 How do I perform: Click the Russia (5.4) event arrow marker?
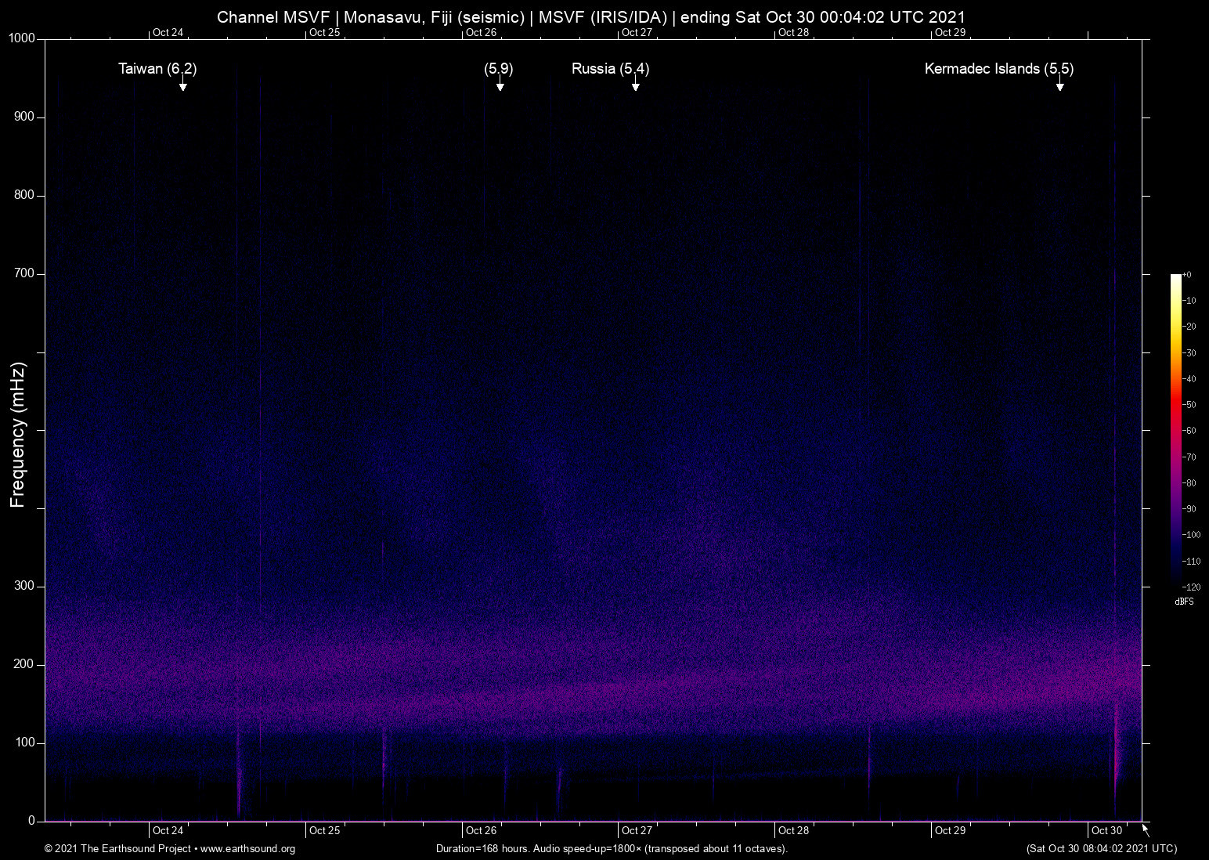point(636,84)
